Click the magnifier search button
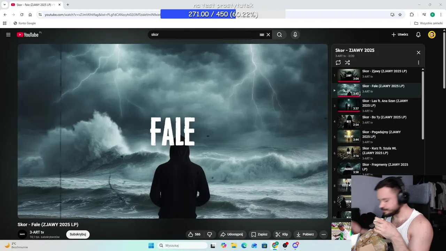 (x=279, y=35)
